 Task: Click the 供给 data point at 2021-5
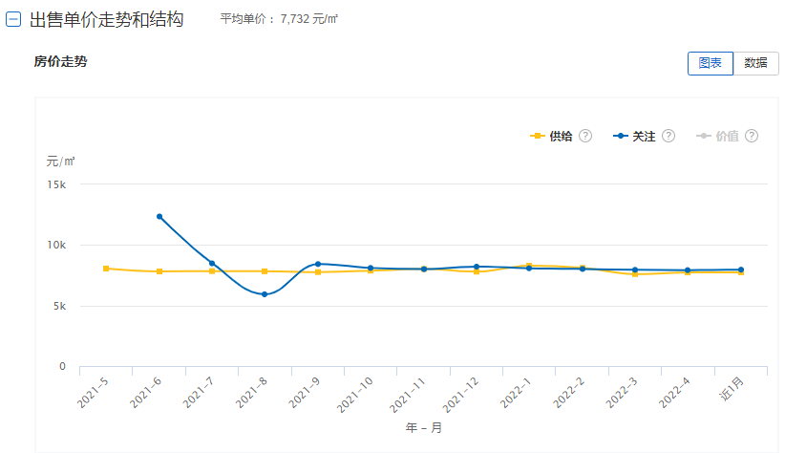pyautogui.click(x=106, y=269)
